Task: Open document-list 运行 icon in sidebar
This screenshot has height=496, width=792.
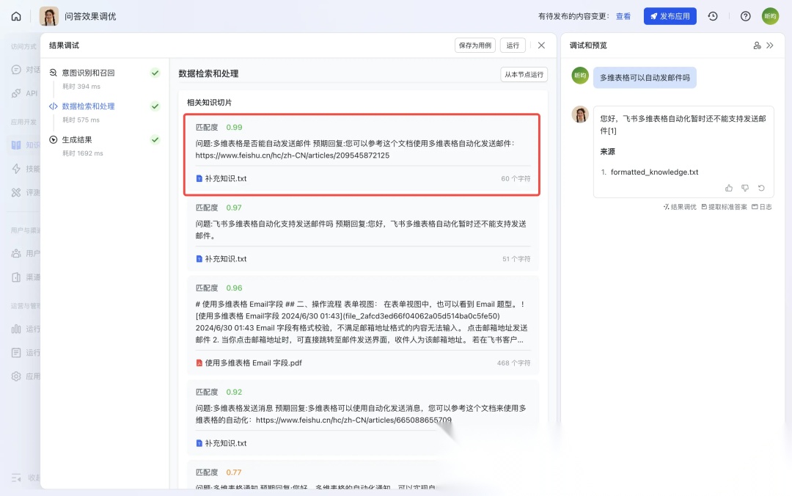Action: pos(16,352)
